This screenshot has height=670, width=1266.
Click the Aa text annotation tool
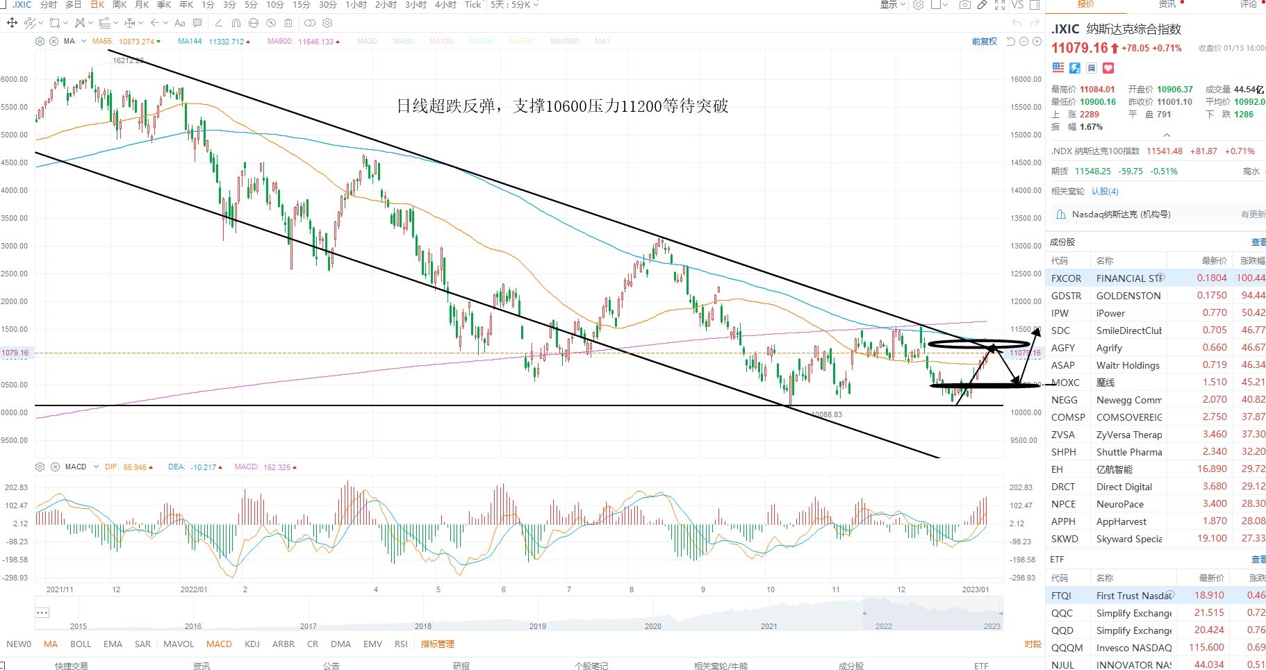pos(179,23)
